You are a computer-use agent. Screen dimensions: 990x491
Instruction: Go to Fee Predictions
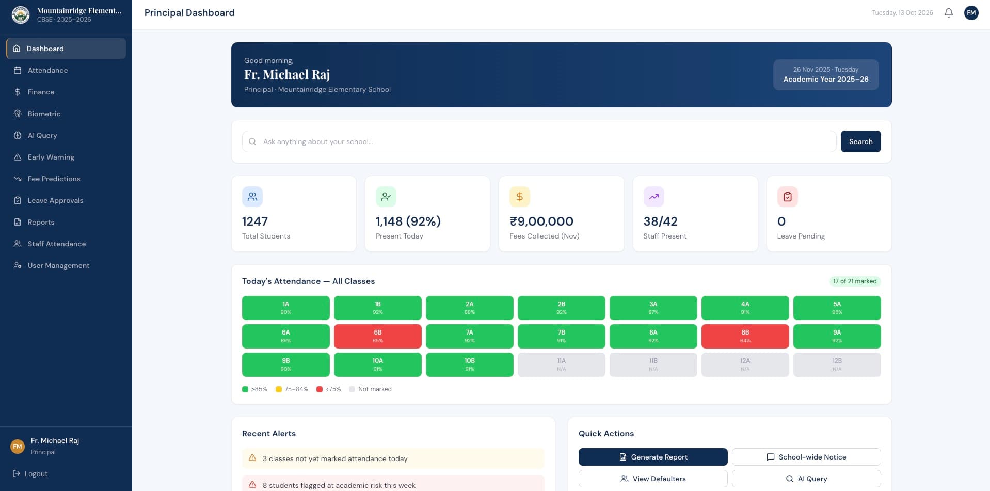[66, 179]
